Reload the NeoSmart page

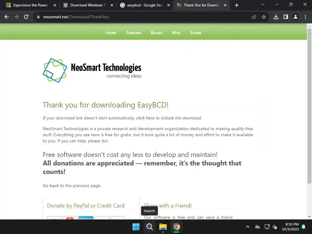(x=26, y=17)
